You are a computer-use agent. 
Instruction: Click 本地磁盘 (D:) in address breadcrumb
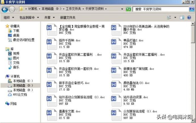pyautogui.click(x=51, y=9)
